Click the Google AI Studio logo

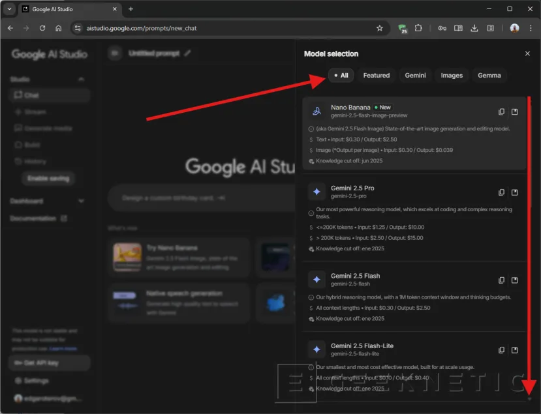point(49,54)
